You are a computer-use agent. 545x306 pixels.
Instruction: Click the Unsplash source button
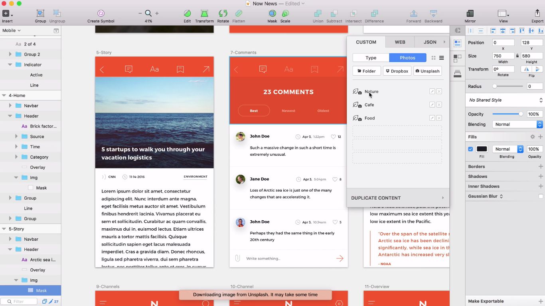point(427,71)
